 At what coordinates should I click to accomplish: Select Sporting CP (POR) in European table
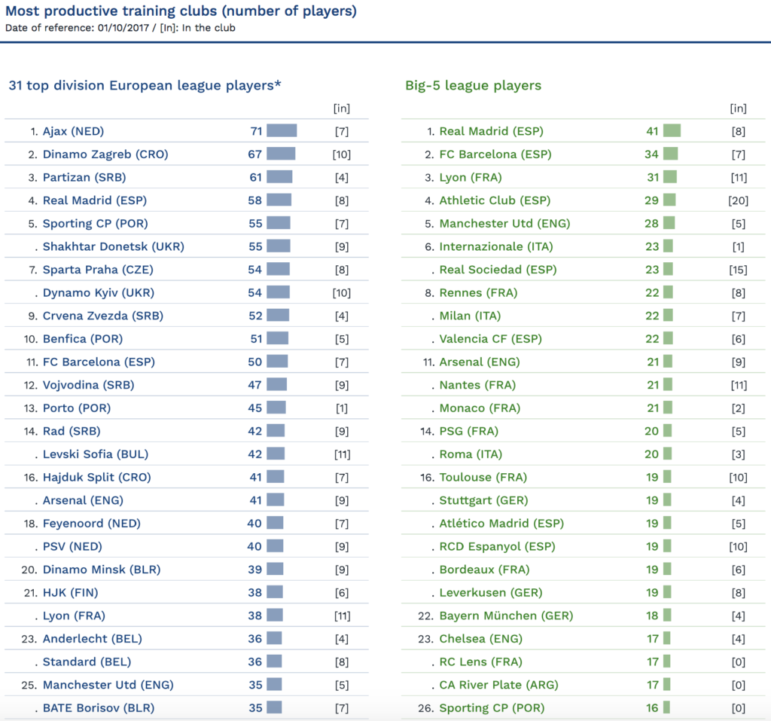(x=96, y=224)
